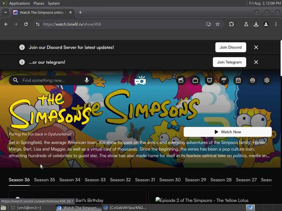This screenshot has height=211, width=282.
Task: Click the page vertical scrollbar
Action: click(281, 58)
